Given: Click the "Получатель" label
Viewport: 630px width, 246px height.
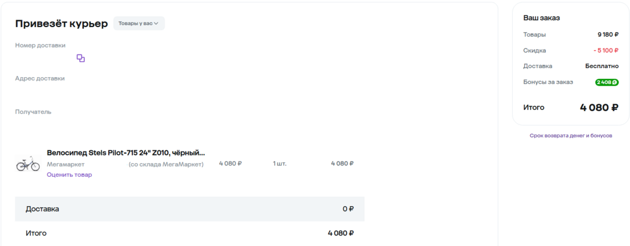Looking at the screenshot, I should (33, 112).
